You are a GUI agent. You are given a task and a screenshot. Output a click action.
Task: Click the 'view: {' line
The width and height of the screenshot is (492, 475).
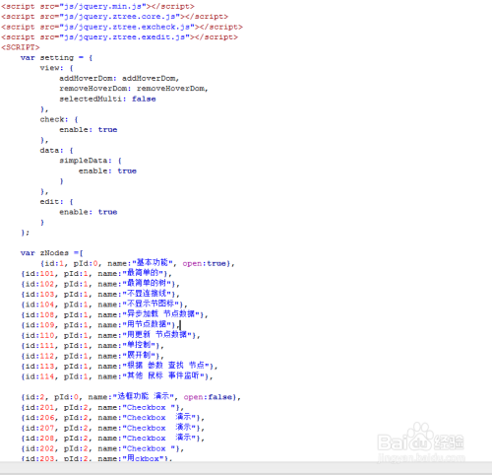click(x=56, y=68)
